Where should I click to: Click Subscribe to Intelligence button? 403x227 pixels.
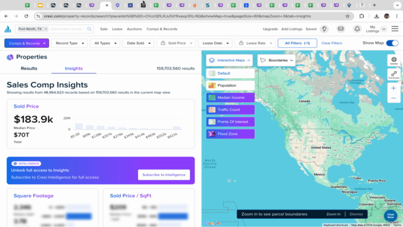pos(164,175)
